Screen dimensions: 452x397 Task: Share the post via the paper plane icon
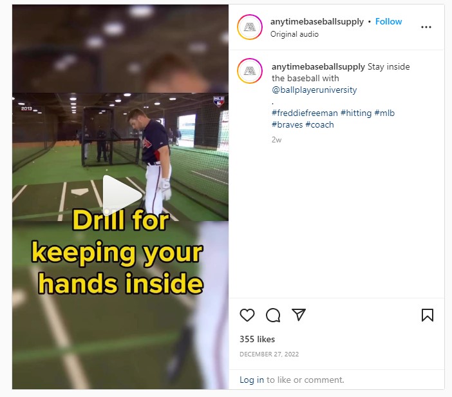coord(298,315)
